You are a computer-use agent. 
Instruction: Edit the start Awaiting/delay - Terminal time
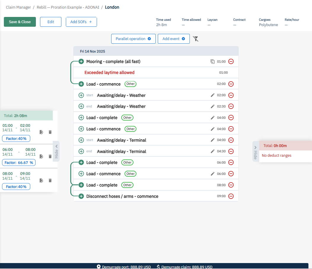(213, 140)
